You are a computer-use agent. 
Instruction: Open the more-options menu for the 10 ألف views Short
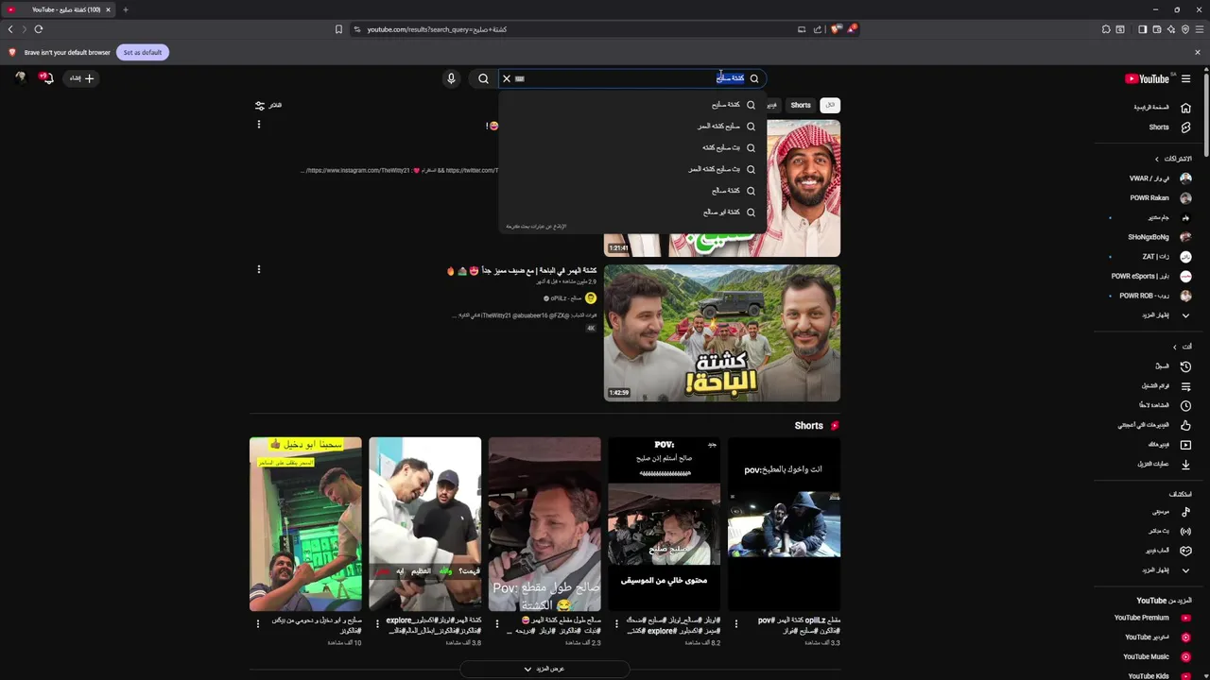[x=258, y=624]
